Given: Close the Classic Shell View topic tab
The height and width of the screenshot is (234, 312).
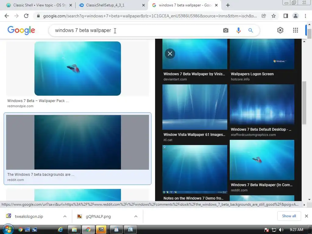Looking at the screenshot, I should coord(71,5).
